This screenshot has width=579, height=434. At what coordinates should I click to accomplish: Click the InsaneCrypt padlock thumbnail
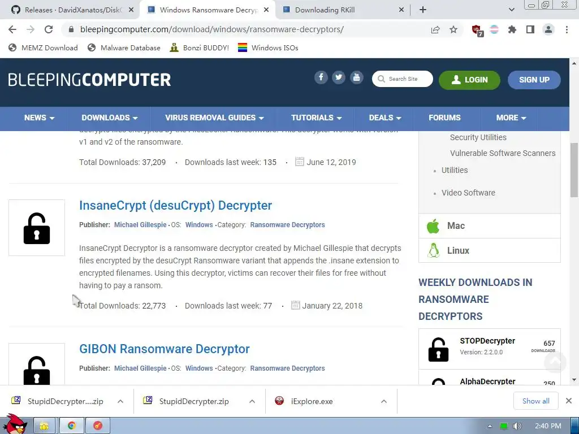pyautogui.click(x=37, y=228)
